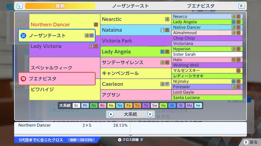Image resolution: width=261 pixels, height=146 pixels.
Task: Select the ノーザンテースト sire entry
Action: point(57,35)
